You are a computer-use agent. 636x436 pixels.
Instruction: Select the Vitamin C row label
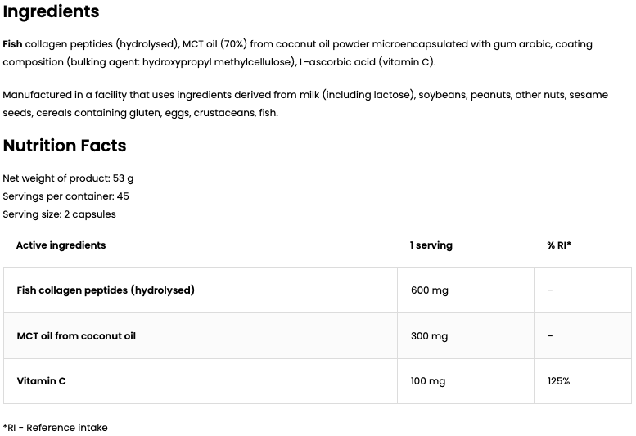click(41, 381)
